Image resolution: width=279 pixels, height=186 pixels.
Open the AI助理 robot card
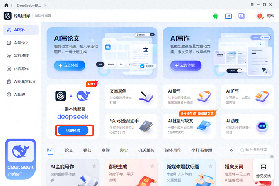(x=247, y=126)
